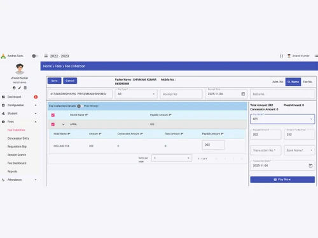Viewport: 318px width, 238px height.
Task: Select the Adm. No search tab
Action: coord(278,82)
